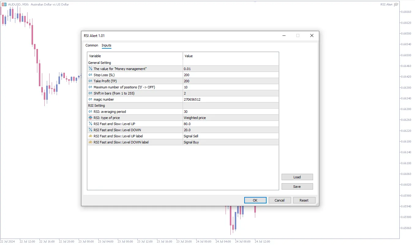The width and height of the screenshot is (415, 245).
Task: Click the Level DOWN label string icon
Action: pyautogui.click(x=90, y=142)
